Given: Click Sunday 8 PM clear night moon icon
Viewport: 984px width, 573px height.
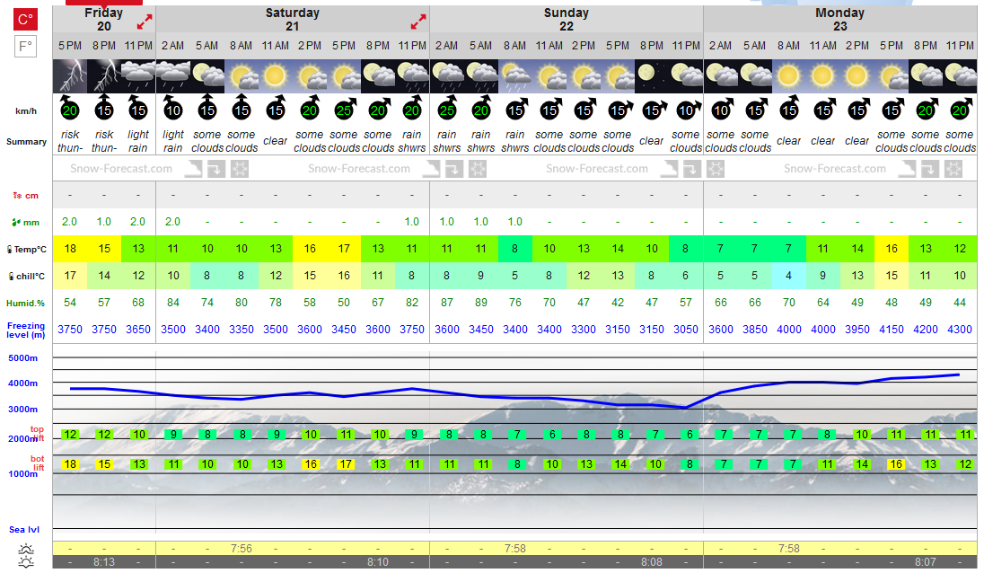Looking at the screenshot, I should (x=652, y=76).
